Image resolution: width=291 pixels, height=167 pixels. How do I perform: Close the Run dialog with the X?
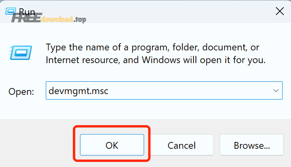280,11
